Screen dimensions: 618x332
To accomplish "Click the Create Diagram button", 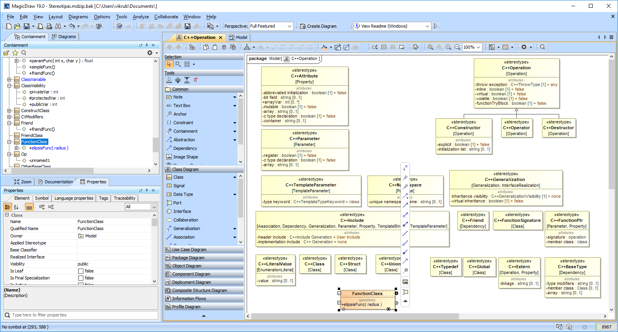I will [318, 26].
